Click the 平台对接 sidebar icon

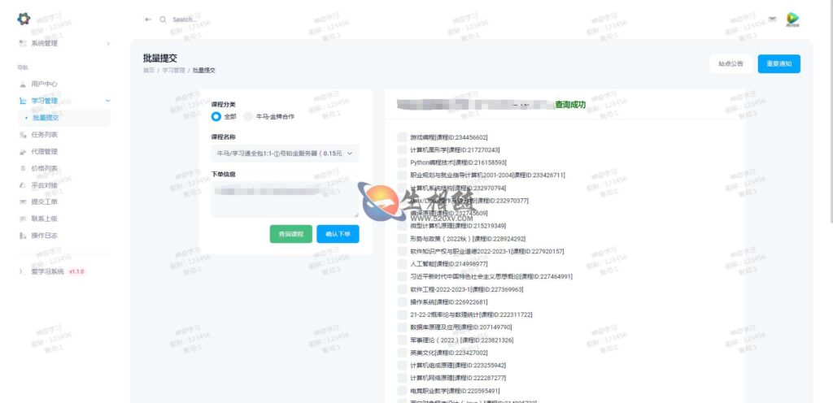22,185
